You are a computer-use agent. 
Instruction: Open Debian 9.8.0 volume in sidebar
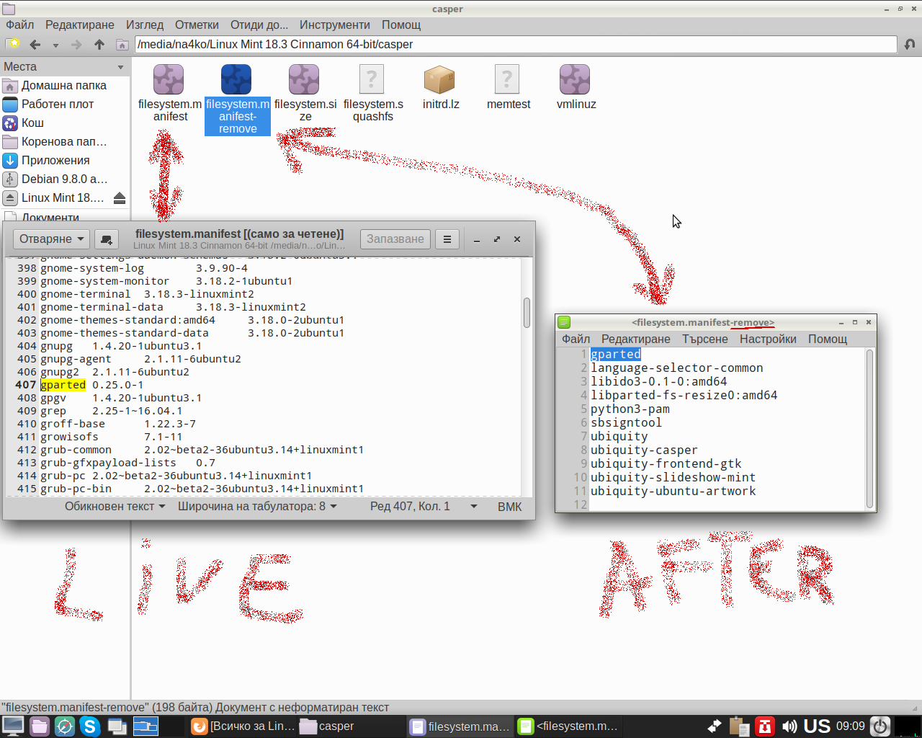pyautogui.click(x=65, y=179)
